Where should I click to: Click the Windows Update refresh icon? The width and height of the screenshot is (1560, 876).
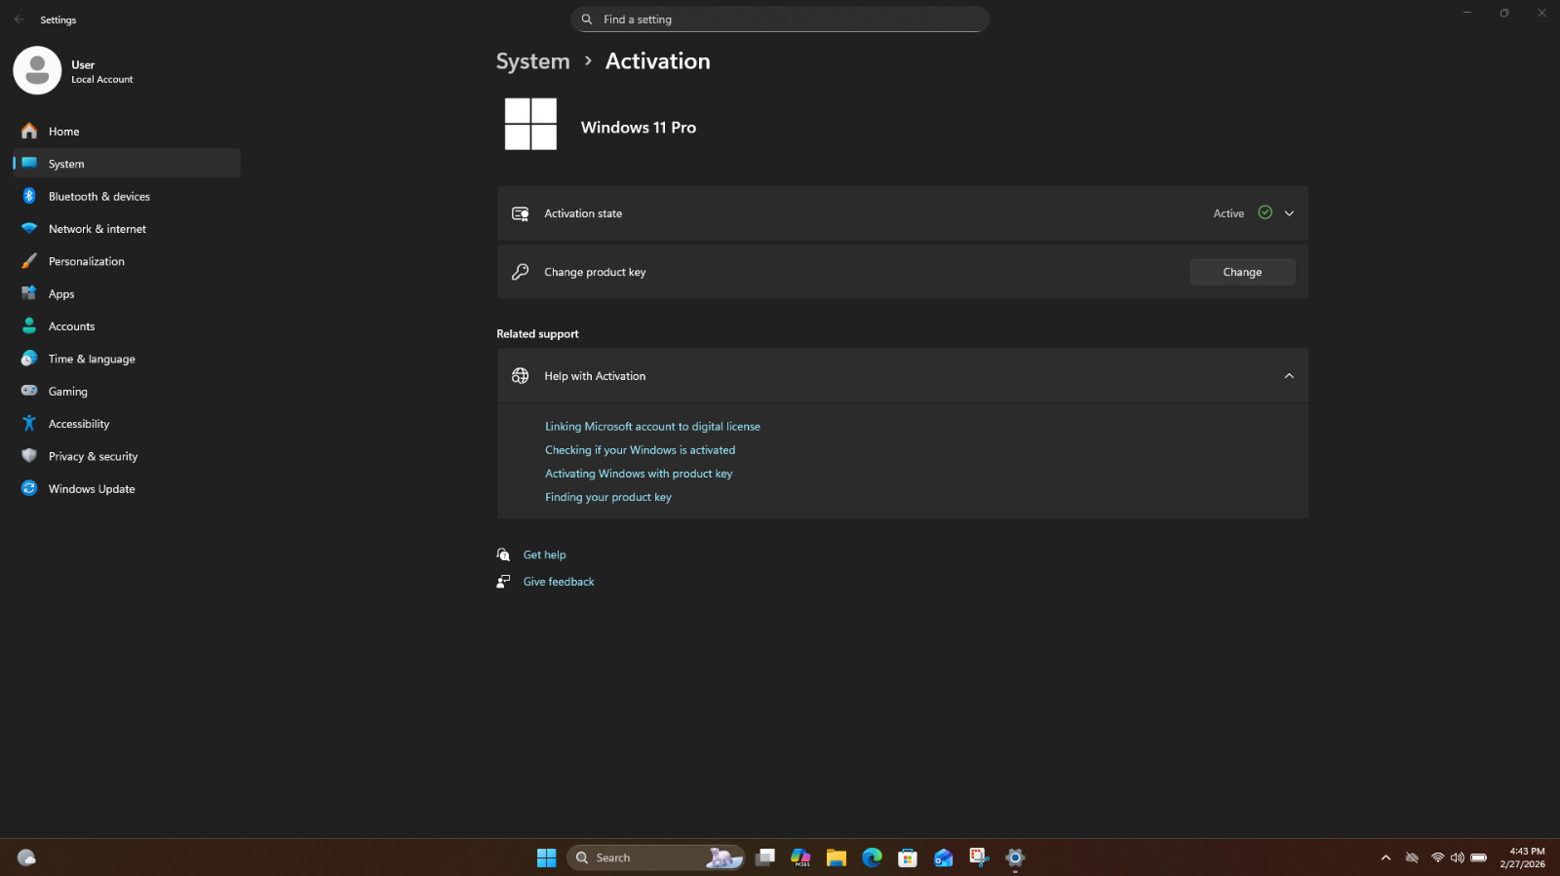click(29, 488)
